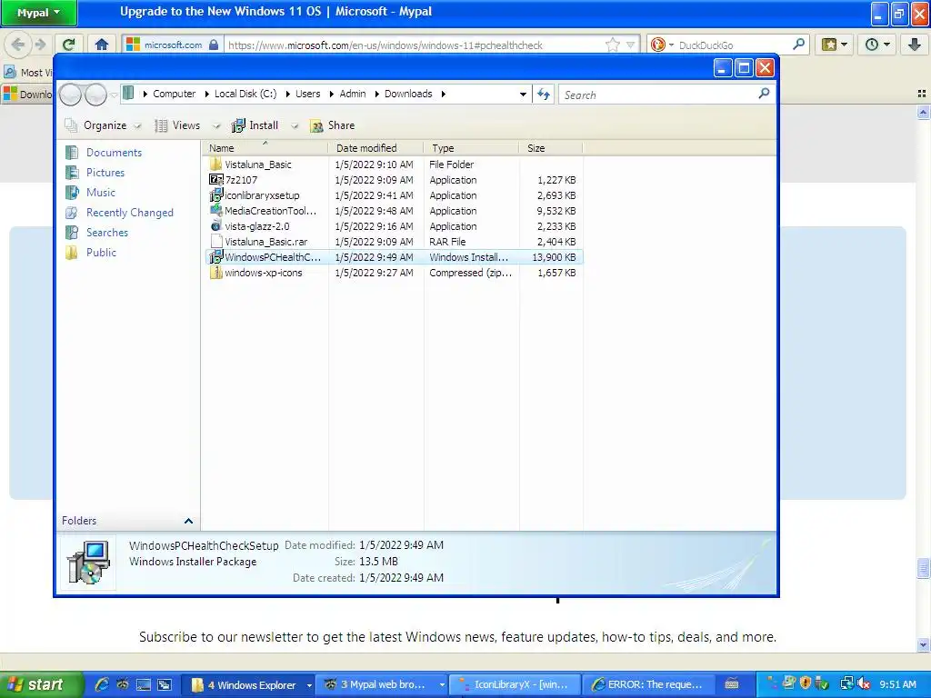The height and width of the screenshot is (698, 931).
Task: Click the Explorer refresh button
Action: coord(544,95)
